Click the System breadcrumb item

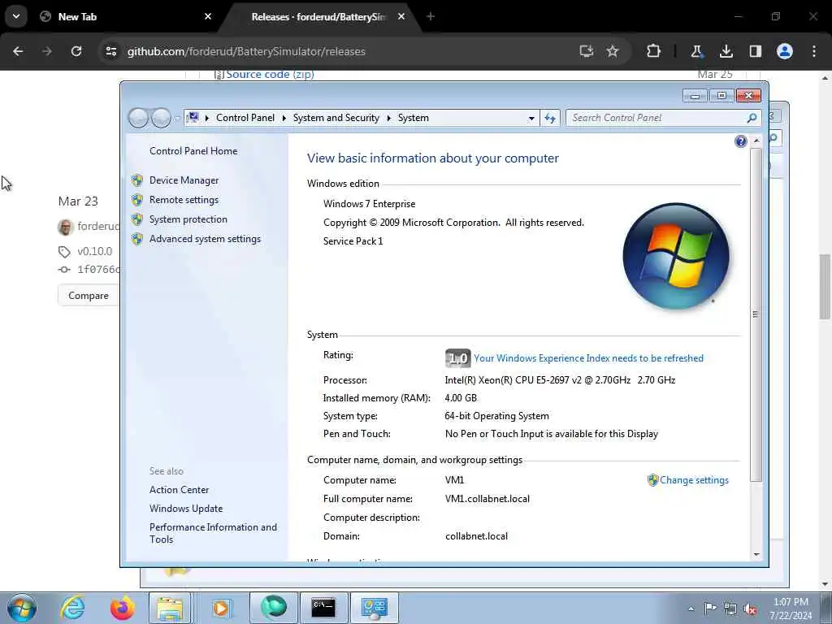pyautogui.click(x=414, y=118)
